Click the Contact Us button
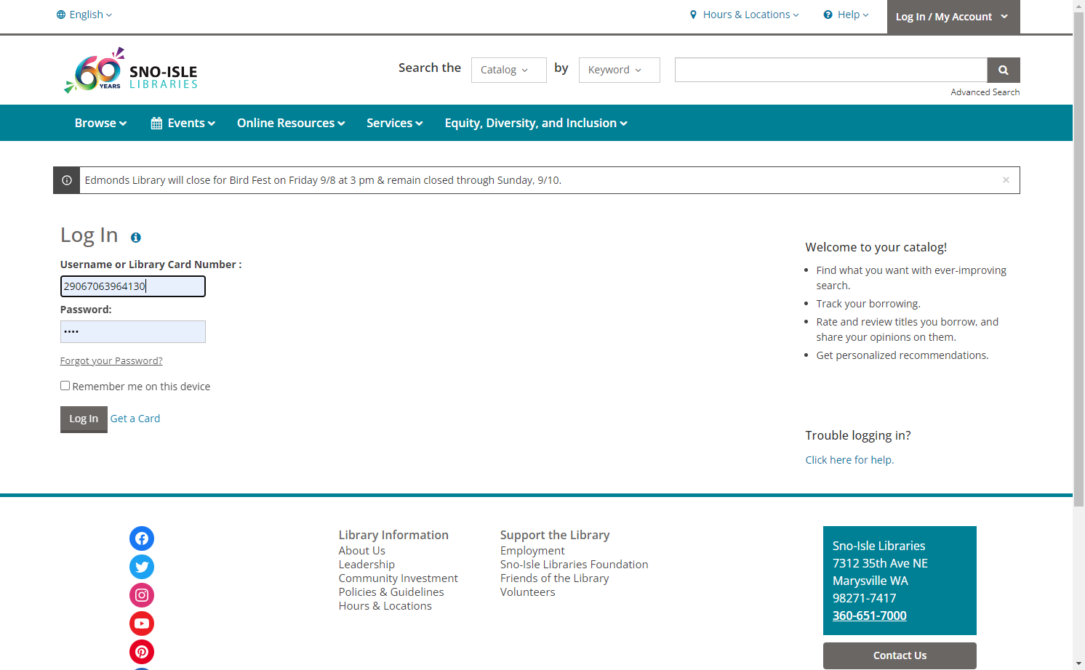This screenshot has height=670, width=1085. 900,655
